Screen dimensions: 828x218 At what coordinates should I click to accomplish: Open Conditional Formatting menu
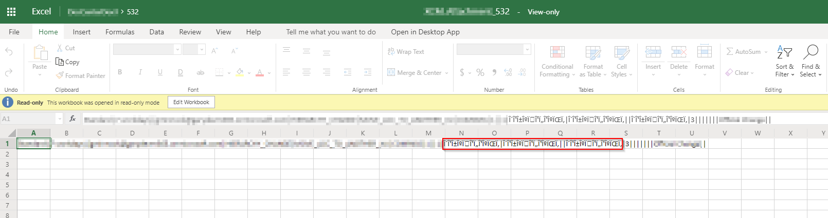(557, 62)
